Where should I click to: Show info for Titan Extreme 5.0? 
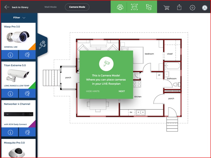click(x=10, y=93)
